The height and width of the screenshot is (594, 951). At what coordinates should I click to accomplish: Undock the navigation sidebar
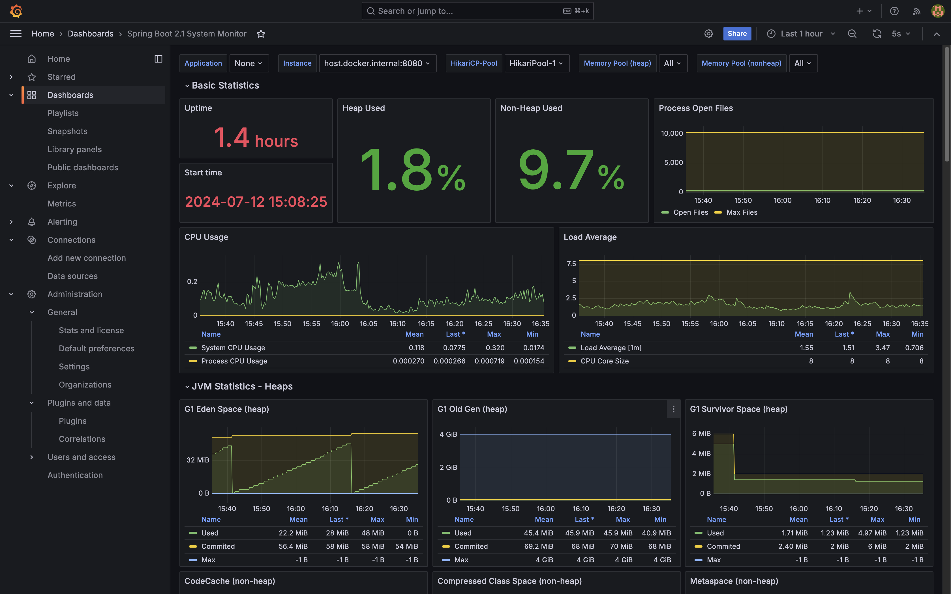pyautogui.click(x=158, y=59)
